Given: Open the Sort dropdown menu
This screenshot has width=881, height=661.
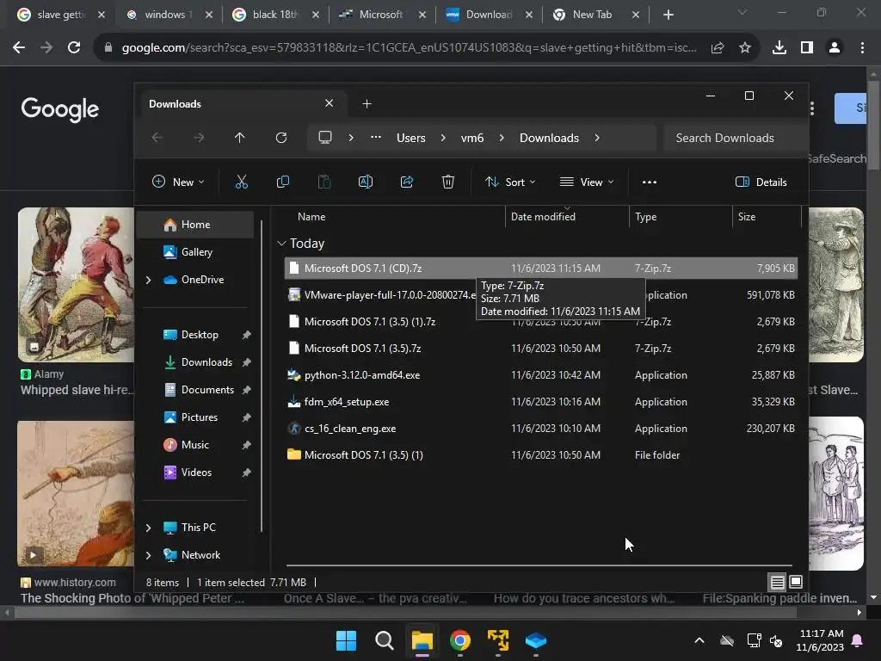Looking at the screenshot, I should [510, 182].
